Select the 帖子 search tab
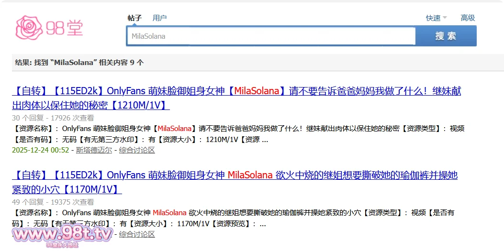Image resolution: width=504 pixels, height=252 pixels. pyautogui.click(x=134, y=18)
